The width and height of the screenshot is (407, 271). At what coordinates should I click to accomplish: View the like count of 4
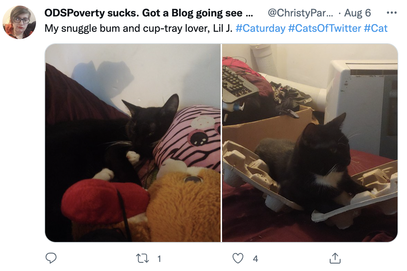pos(255,259)
